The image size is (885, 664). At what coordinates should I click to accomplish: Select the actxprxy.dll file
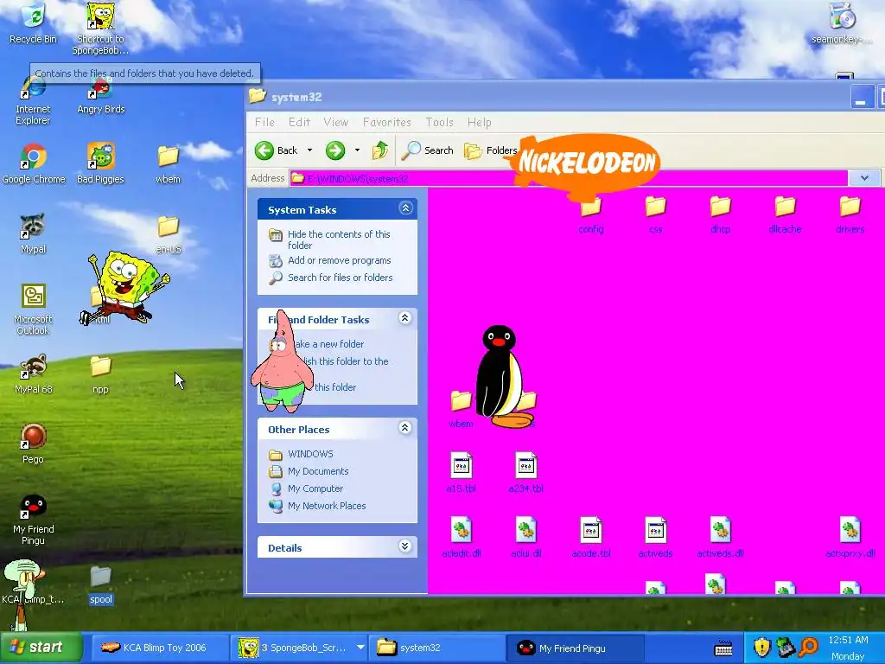(x=850, y=538)
